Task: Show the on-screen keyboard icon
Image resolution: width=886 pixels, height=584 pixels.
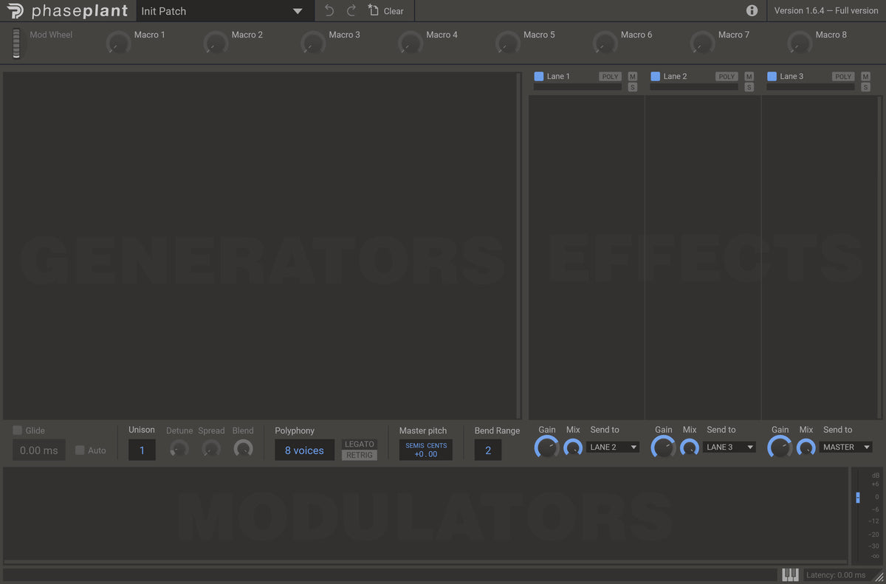Action: click(790, 574)
